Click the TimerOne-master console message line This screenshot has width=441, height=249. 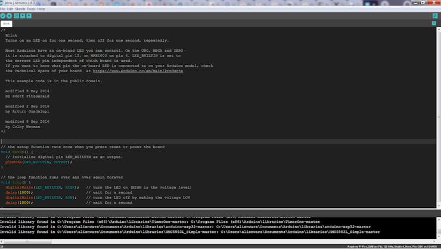160,222
